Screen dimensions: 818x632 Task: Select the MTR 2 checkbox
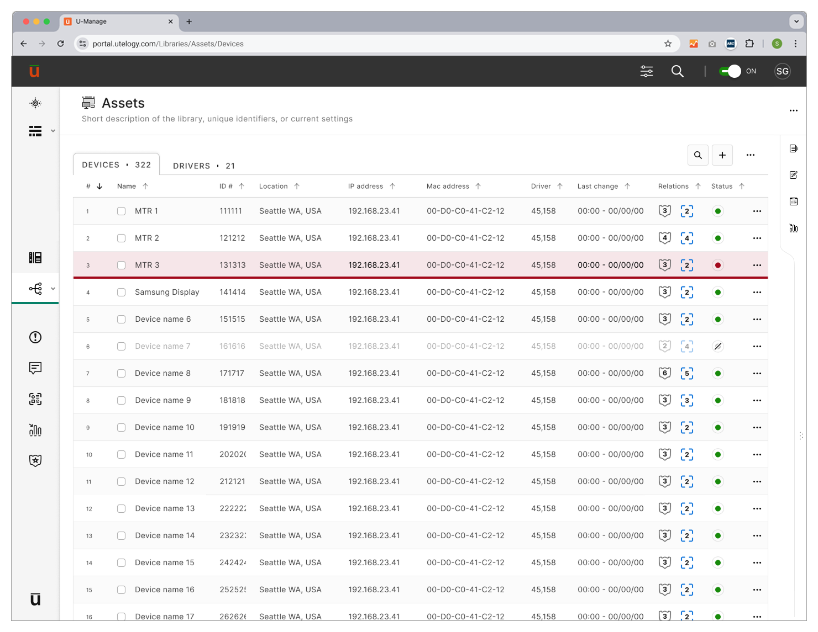(121, 238)
